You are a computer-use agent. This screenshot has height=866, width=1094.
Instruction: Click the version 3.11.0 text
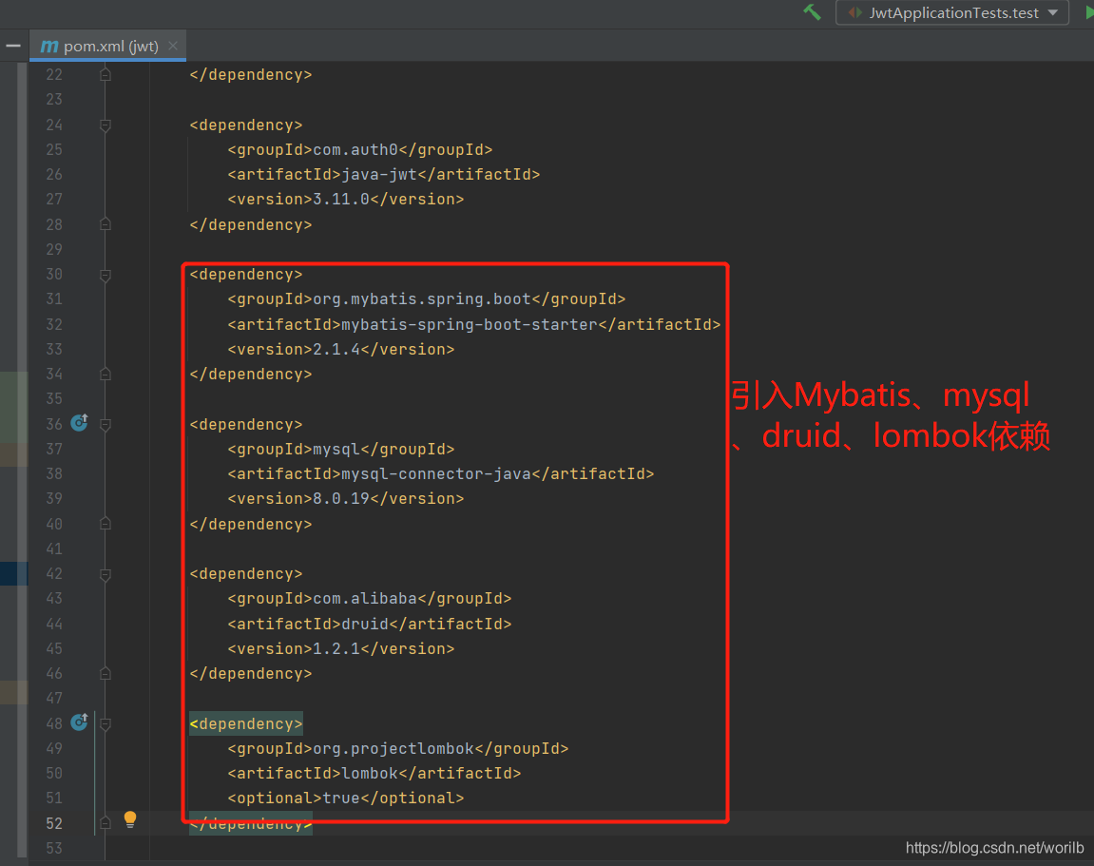pyautogui.click(x=341, y=200)
